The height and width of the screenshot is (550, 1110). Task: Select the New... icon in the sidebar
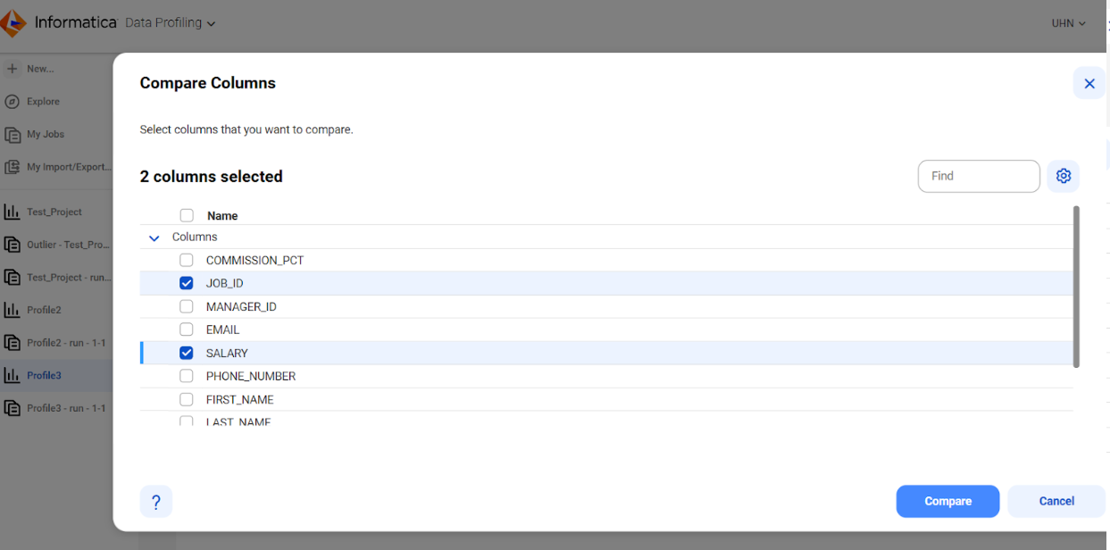12,68
